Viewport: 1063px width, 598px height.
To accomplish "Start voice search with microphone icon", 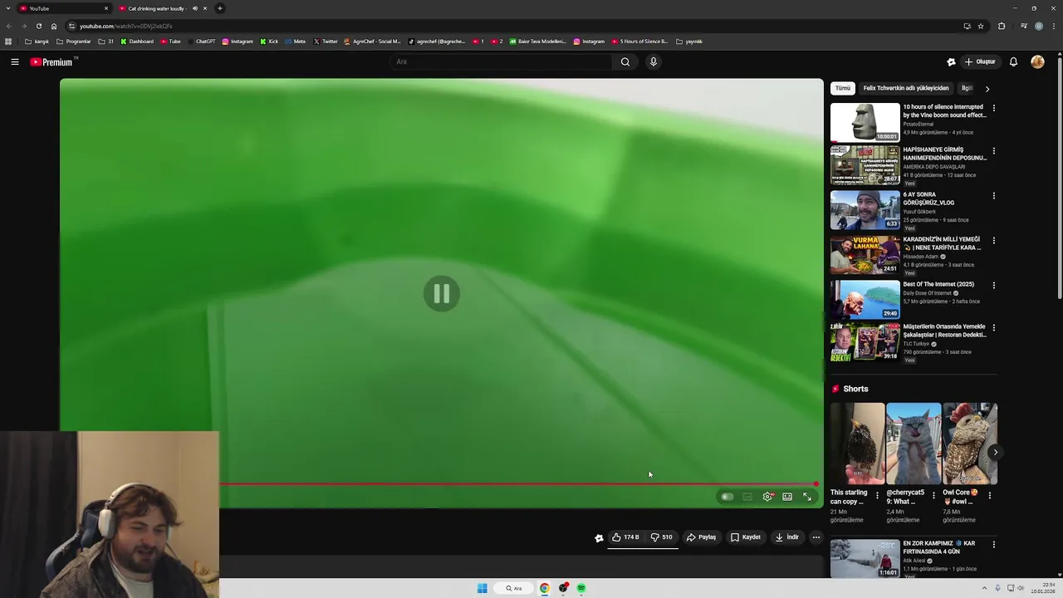I will (654, 61).
